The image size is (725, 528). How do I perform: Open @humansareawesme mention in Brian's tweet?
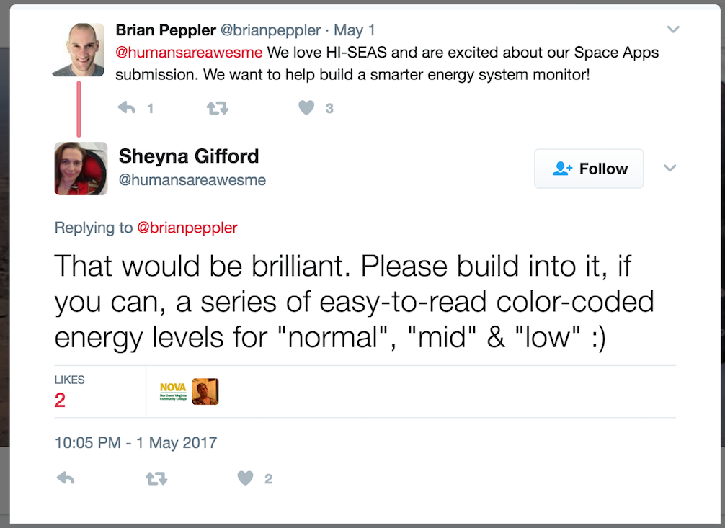tap(189, 53)
